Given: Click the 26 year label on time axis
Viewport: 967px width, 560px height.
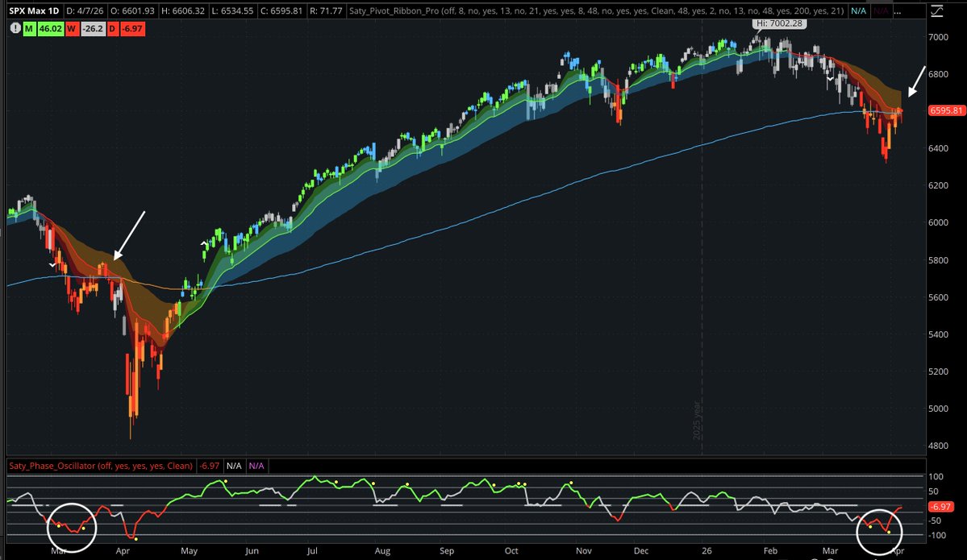Looking at the screenshot, I should coord(706,551).
